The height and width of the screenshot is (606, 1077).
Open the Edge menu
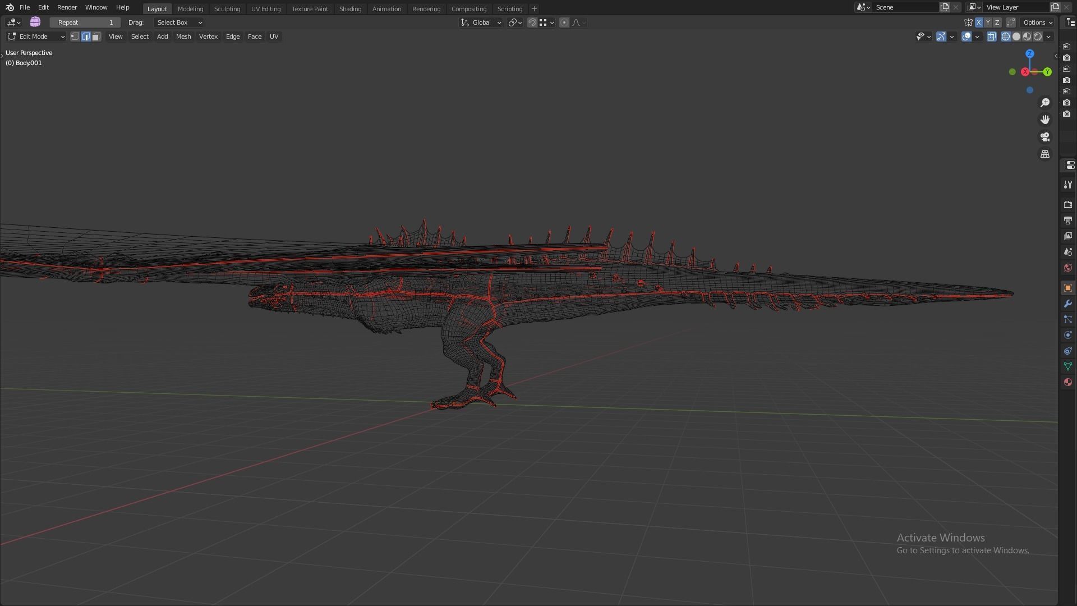(x=233, y=36)
